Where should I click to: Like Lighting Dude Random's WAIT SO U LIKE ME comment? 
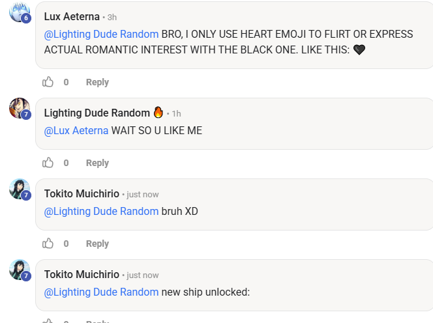(x=48, y=163)
